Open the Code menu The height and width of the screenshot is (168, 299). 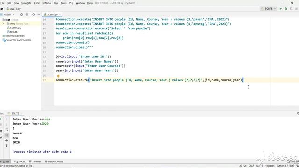click(x=37, y=3)
